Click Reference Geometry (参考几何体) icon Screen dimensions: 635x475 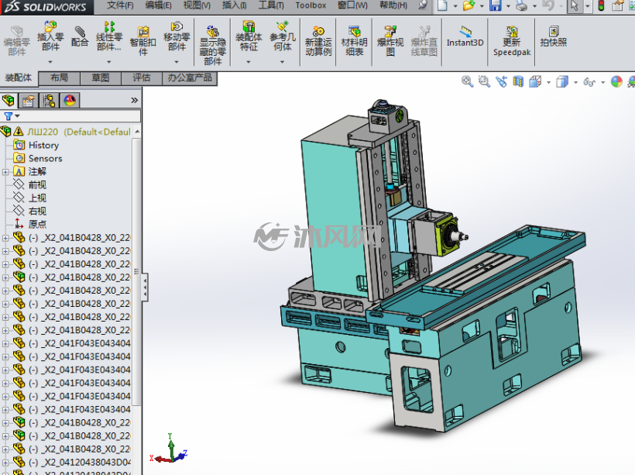283,36
